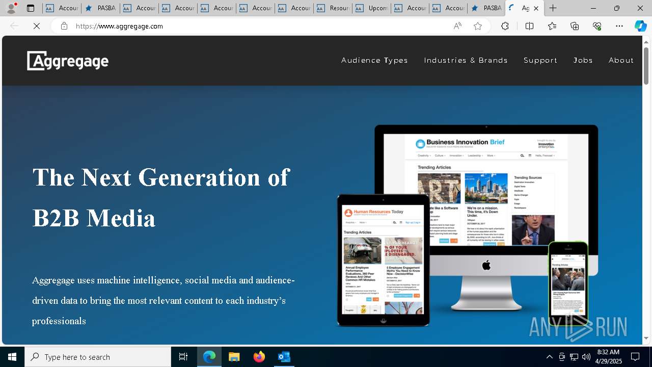
Task: Open the Edge profile avatar icon
Action: click(11, 8)
